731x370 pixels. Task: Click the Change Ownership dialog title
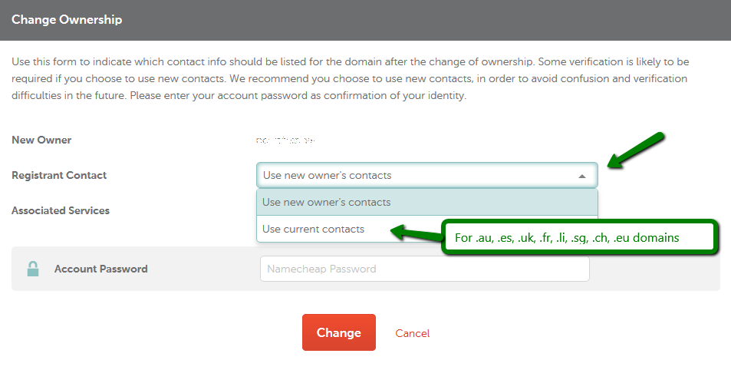coord(68,20)
